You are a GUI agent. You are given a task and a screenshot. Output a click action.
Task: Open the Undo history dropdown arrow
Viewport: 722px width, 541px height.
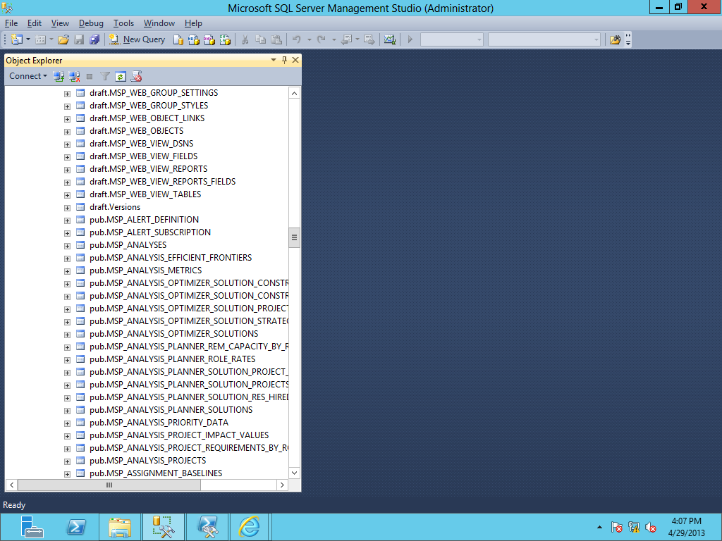click(309, 39)
